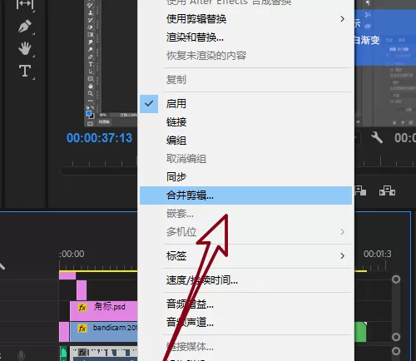The height and width of the screenshot is (361, 416).
Task: Select the Type tool
Action: point(25,71)
